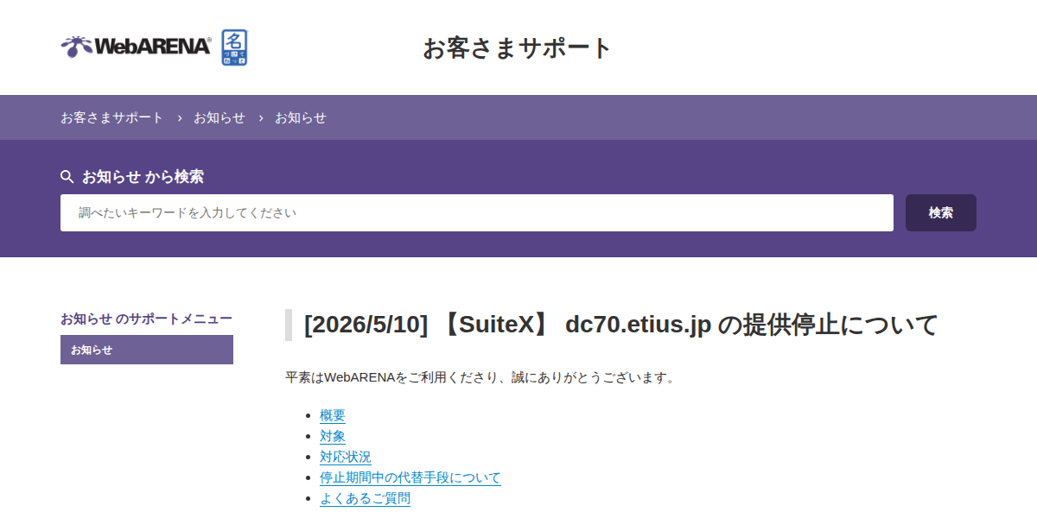This screenshot has height=518, width=1037.
Task: Open the WebARENA logo home link
Action: point(136,47)
